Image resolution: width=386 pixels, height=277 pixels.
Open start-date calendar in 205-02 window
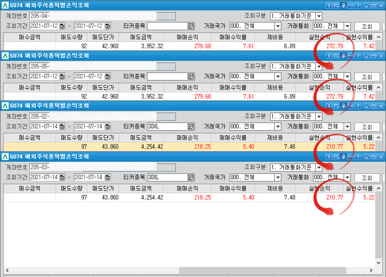point(62,127)
